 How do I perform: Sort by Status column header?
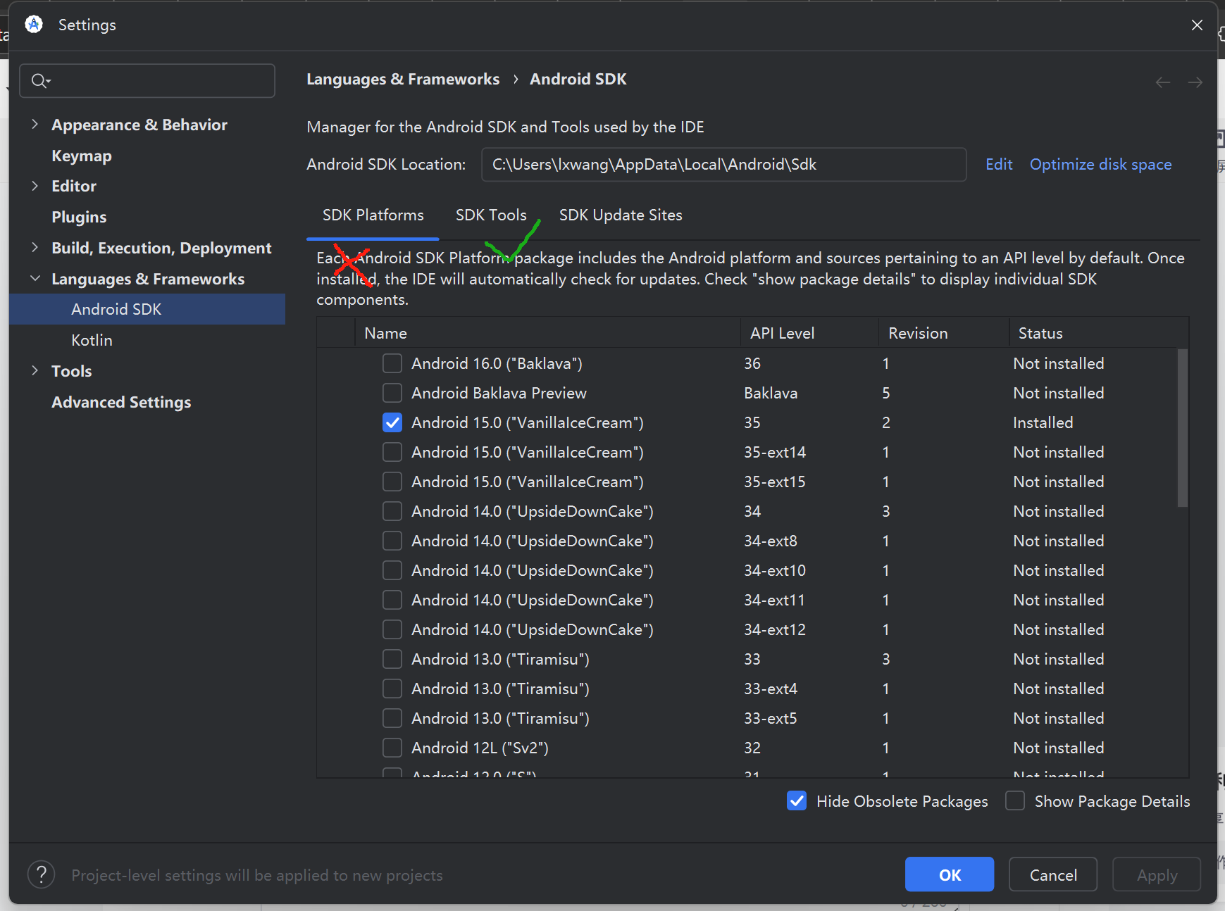click(x=1099, y=333)
